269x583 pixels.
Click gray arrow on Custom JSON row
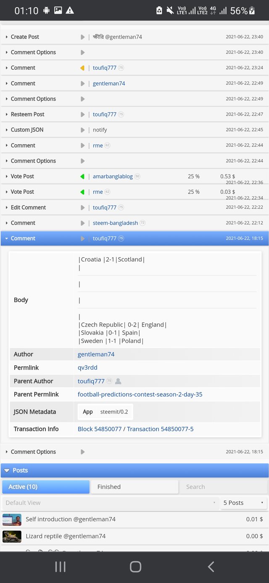pyautogui.click(x=82, y=130)
